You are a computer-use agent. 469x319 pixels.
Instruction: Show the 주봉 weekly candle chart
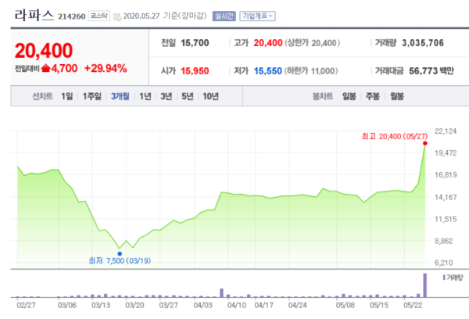[373, 96]
